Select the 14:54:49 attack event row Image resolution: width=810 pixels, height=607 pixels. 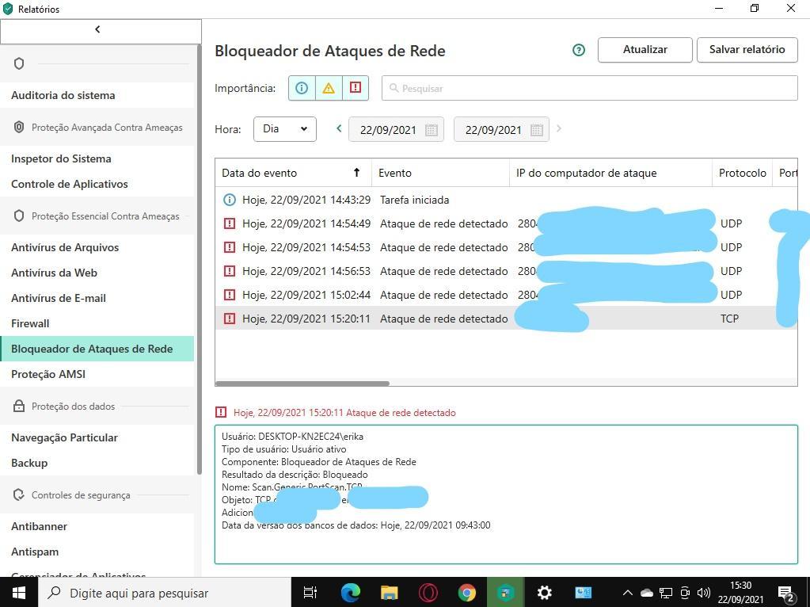(x=506, y=223)
